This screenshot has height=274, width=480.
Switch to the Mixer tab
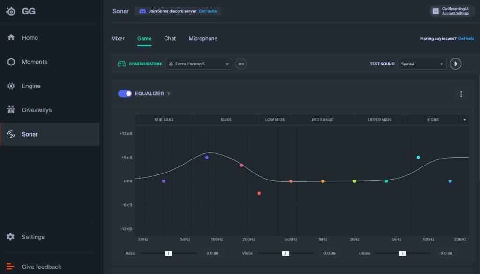118,38
